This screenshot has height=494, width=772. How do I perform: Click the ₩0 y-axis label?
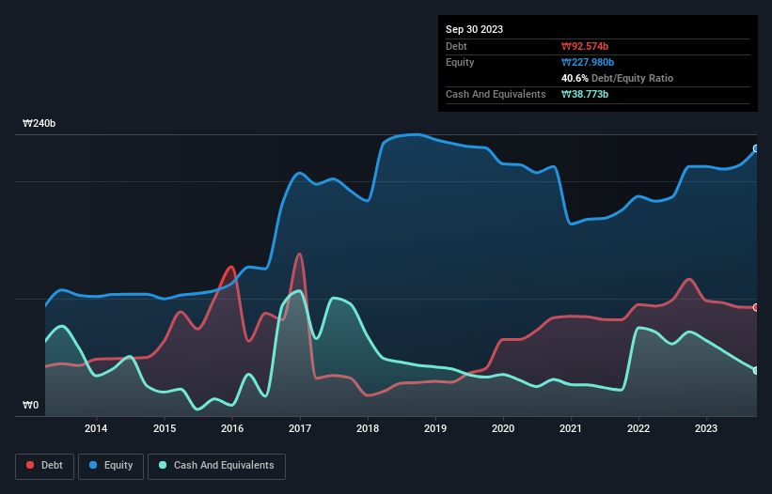30,405
